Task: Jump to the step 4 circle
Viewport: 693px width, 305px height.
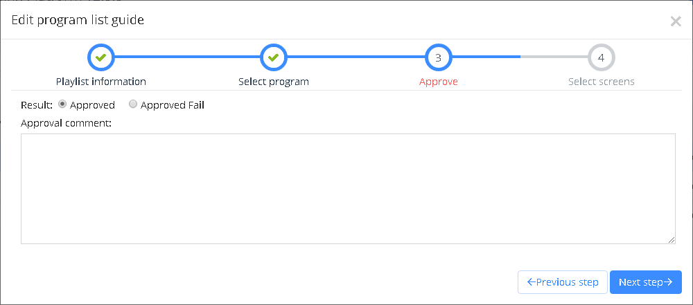Action: (x=602, y=57)
